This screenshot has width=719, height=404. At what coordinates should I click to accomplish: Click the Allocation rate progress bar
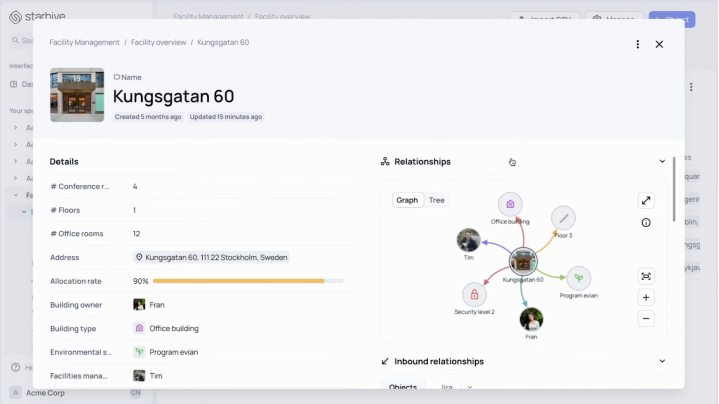click(248, 281)
